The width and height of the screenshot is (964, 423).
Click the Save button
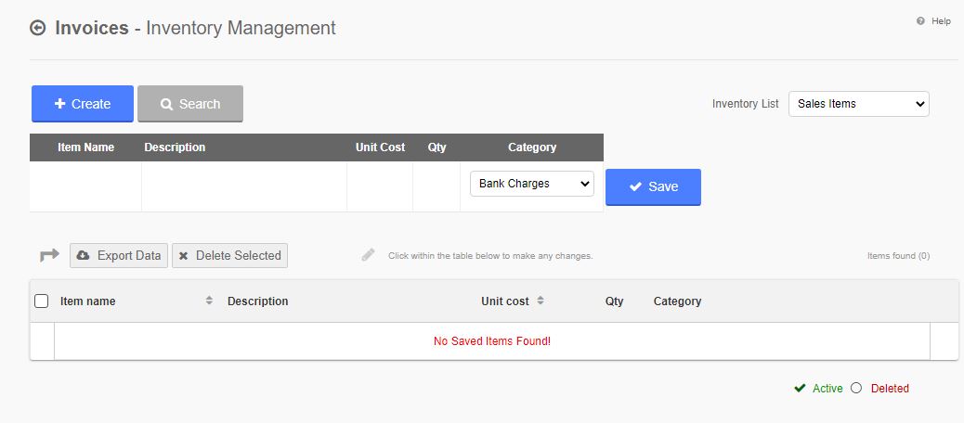click(653, 186)
